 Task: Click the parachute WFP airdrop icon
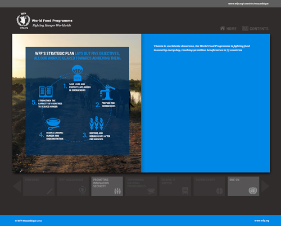(x=78, y=73)
